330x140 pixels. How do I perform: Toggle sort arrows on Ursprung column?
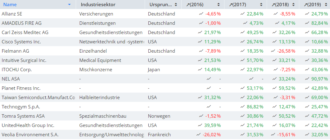[176, 5]
